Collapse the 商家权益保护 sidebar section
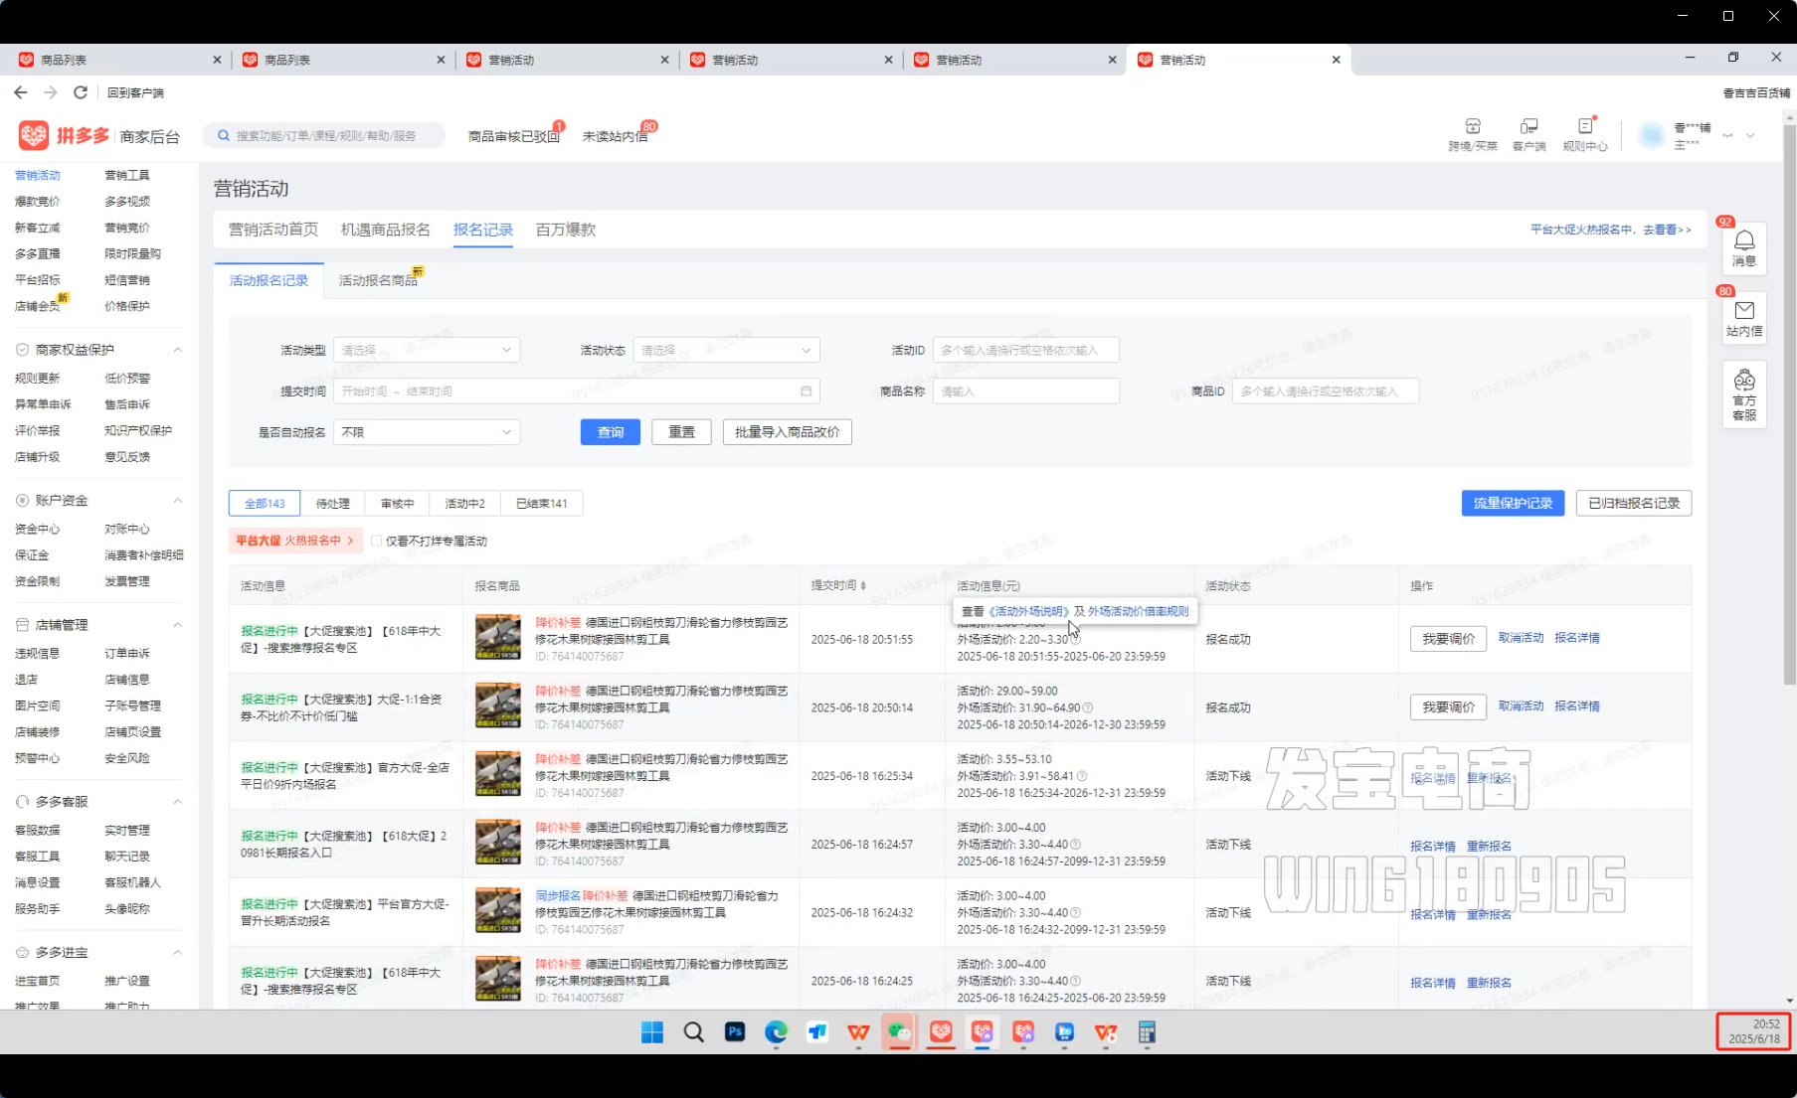 click(x=178, y=350)
